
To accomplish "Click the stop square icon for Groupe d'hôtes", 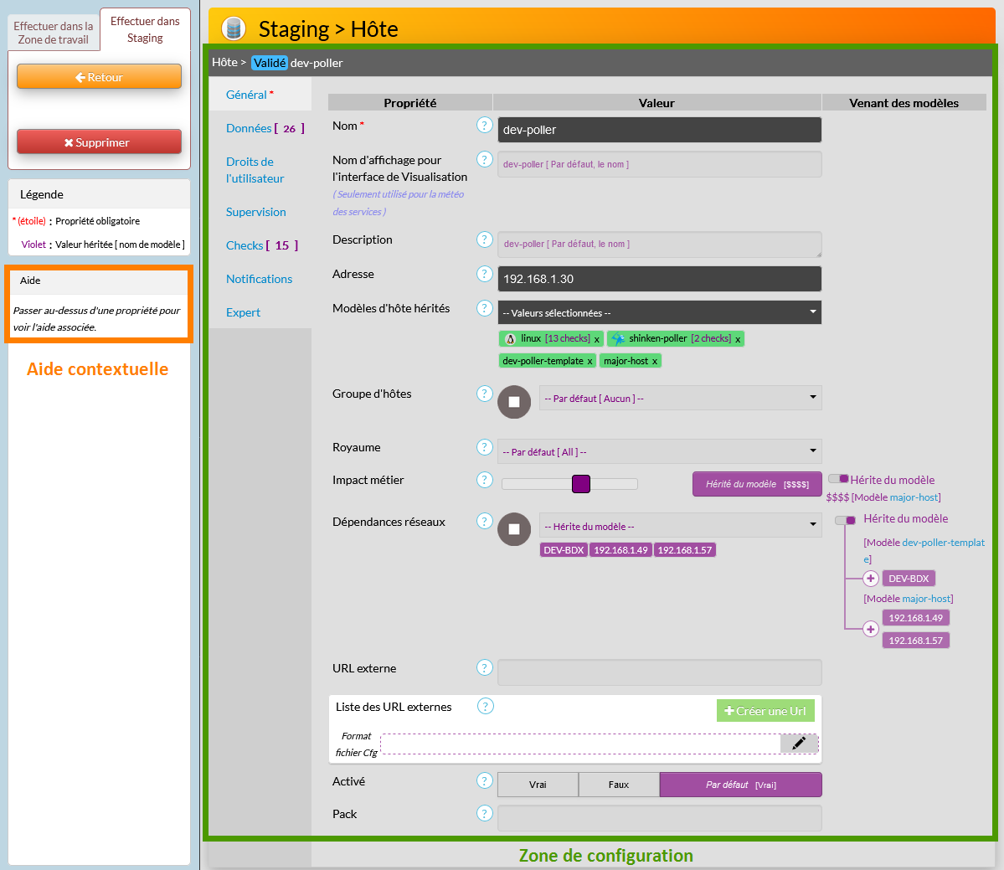I will tap(514, 402).
